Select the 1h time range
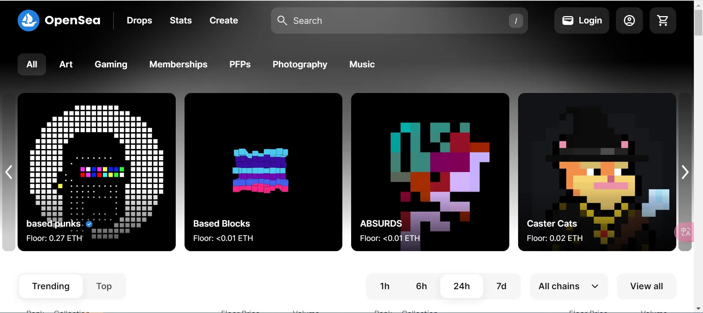 pyautogui.click(x=384, y=286)
